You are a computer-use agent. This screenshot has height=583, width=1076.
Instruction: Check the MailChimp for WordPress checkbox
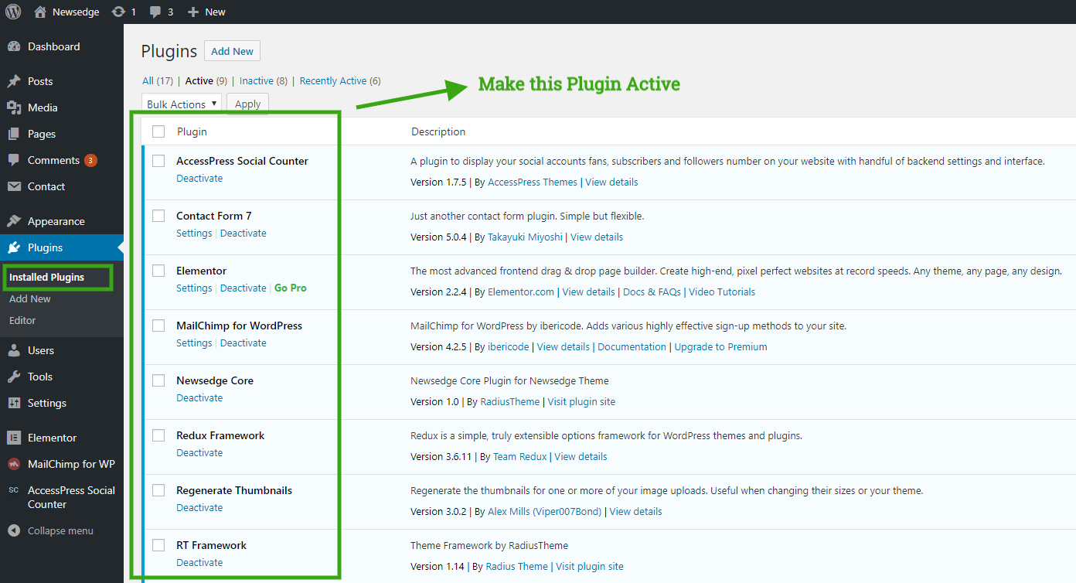158,326
